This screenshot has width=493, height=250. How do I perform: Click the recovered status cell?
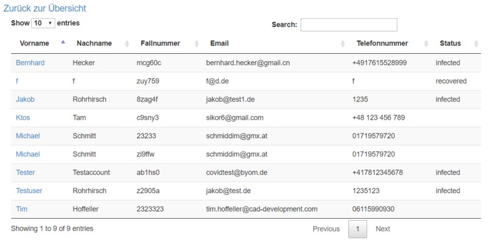point(451,81)
